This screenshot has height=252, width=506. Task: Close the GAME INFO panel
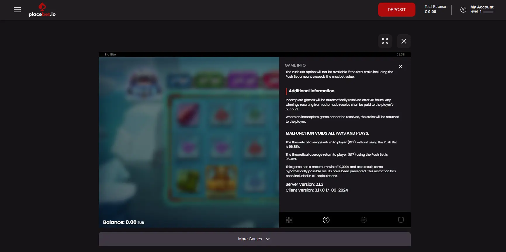pyautogui.click(x=400, y=67)
